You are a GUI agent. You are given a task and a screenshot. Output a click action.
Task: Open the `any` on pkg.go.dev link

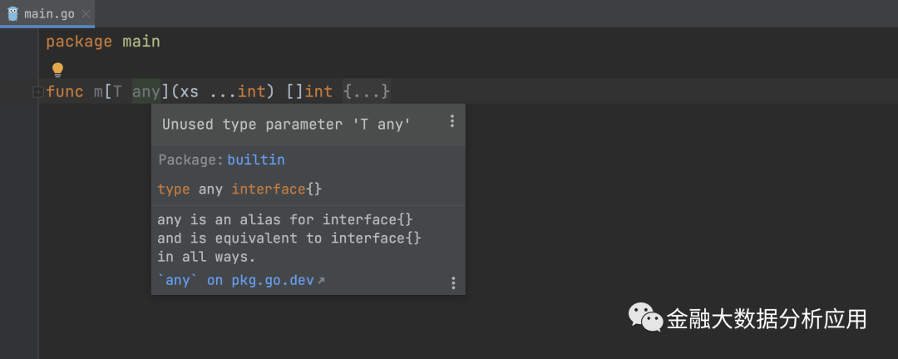click(x=235, y=280)
